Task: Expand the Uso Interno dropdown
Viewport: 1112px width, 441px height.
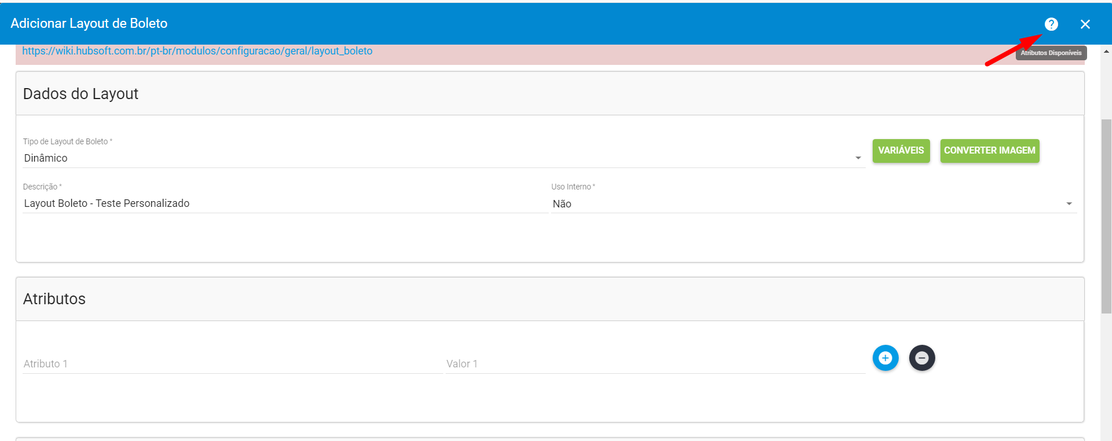Action: click(814, 204)
